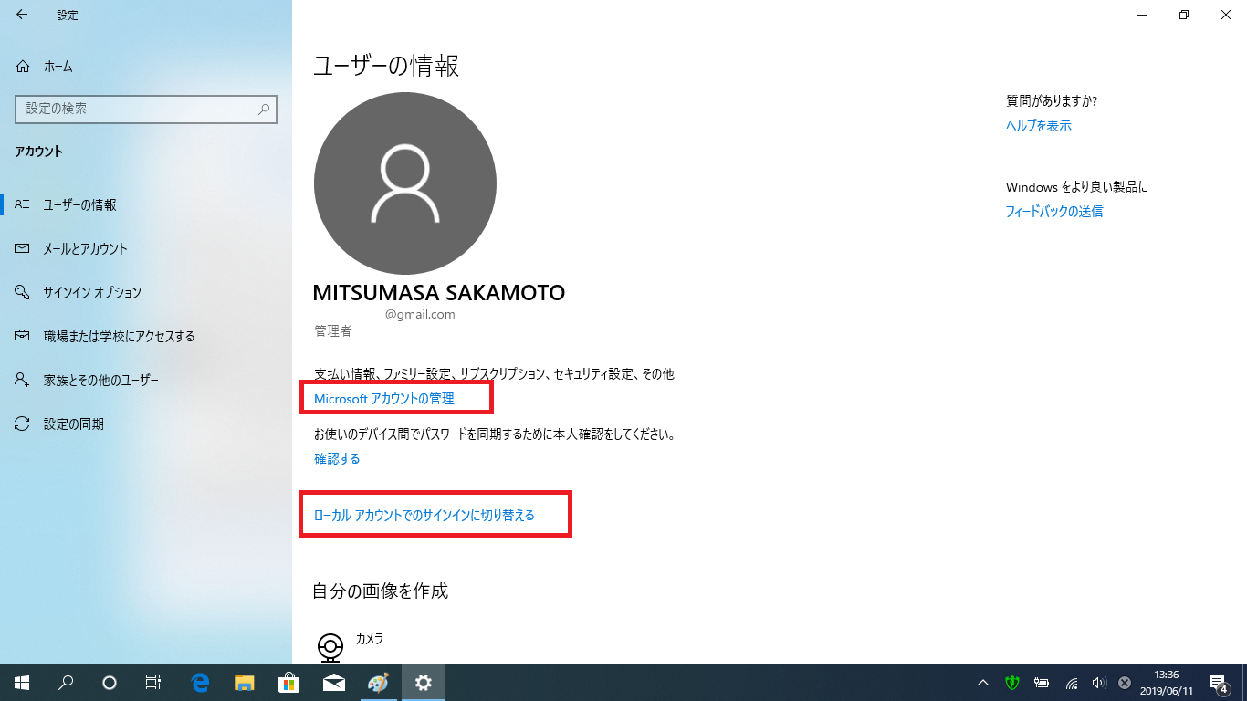Select 家族とその他のユーザー in the sidebar
The image size is (1247, 701).
[100, 381]
